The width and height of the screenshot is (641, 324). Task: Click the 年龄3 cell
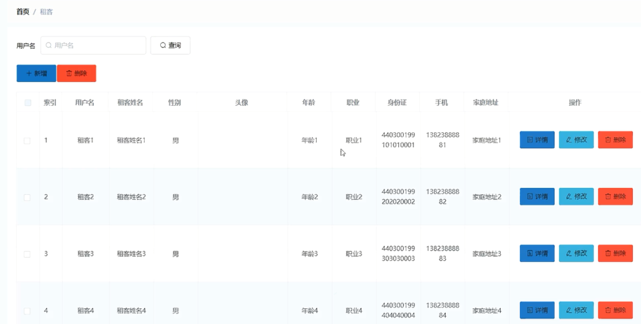309,254
